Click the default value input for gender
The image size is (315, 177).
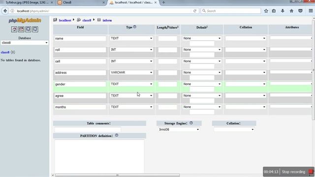point(202,89)
